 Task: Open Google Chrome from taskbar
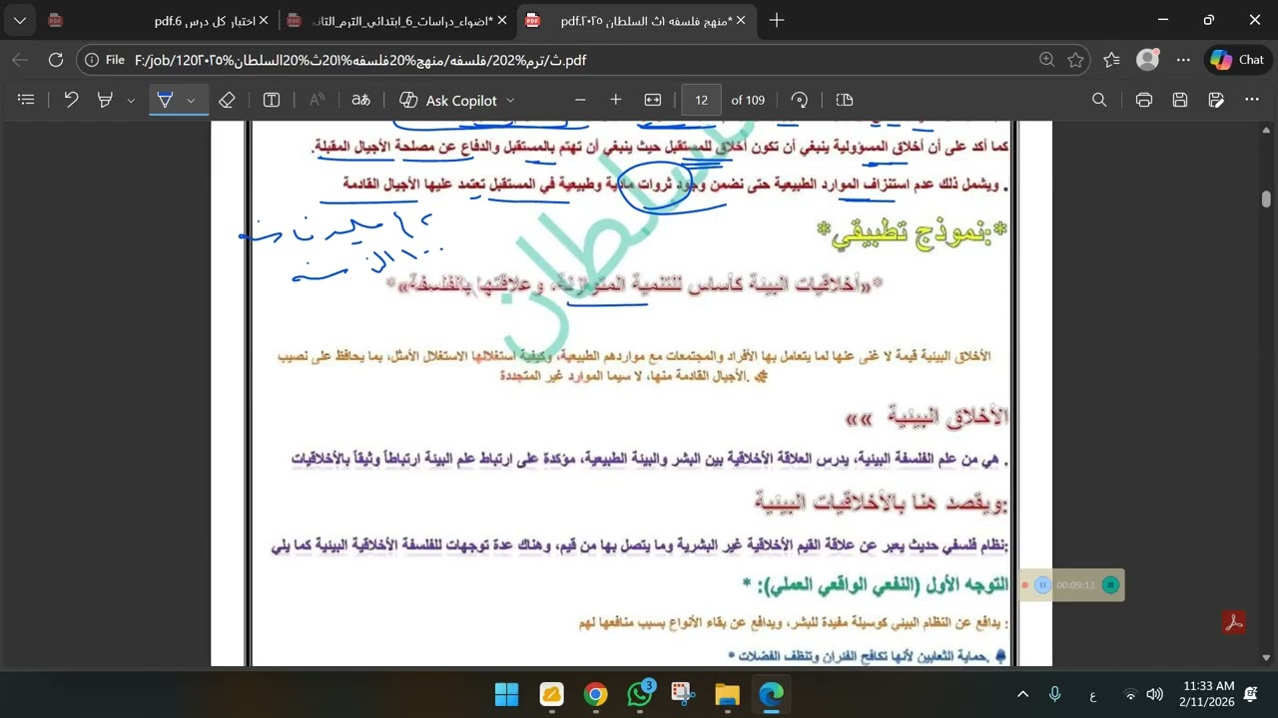(595, 694)
